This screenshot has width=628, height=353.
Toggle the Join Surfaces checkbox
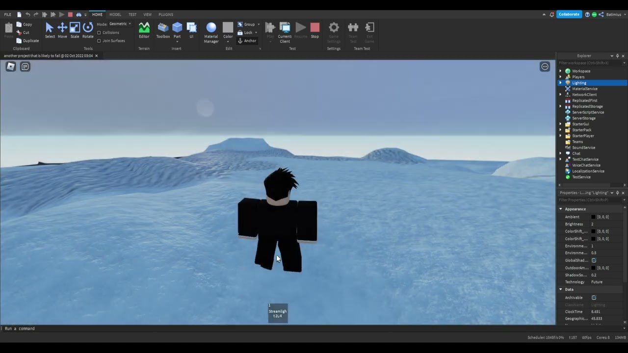coord(99,41)
